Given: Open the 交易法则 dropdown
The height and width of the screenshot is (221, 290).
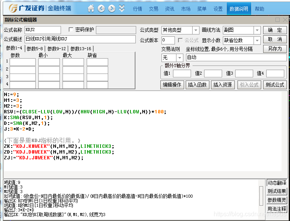Looking at the screenshot, I should coord(180,58).
